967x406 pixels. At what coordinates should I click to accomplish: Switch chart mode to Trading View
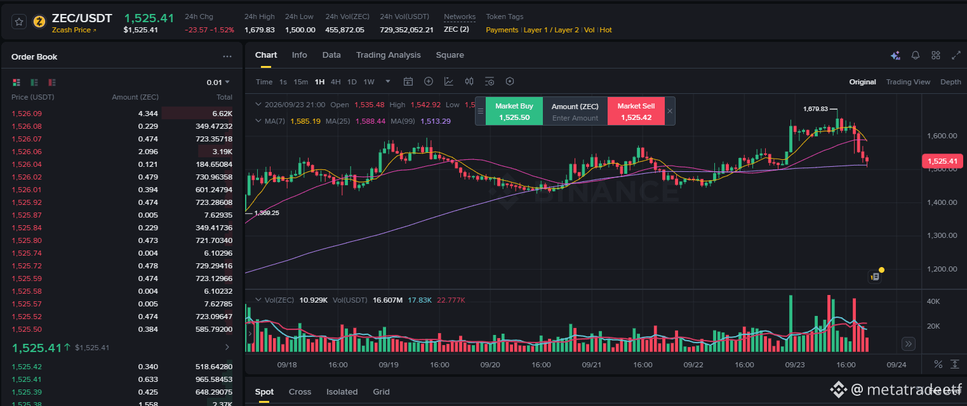(908, 82)
